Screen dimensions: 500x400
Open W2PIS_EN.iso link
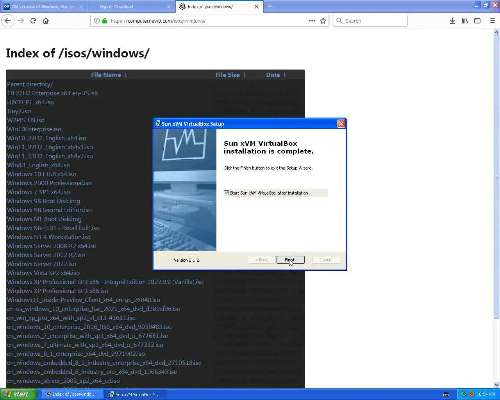coord(26,120)
